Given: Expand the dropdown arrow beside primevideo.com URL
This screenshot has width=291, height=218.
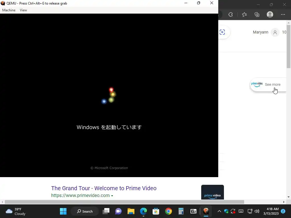Looking at the screenshot, I should (112, 196).
